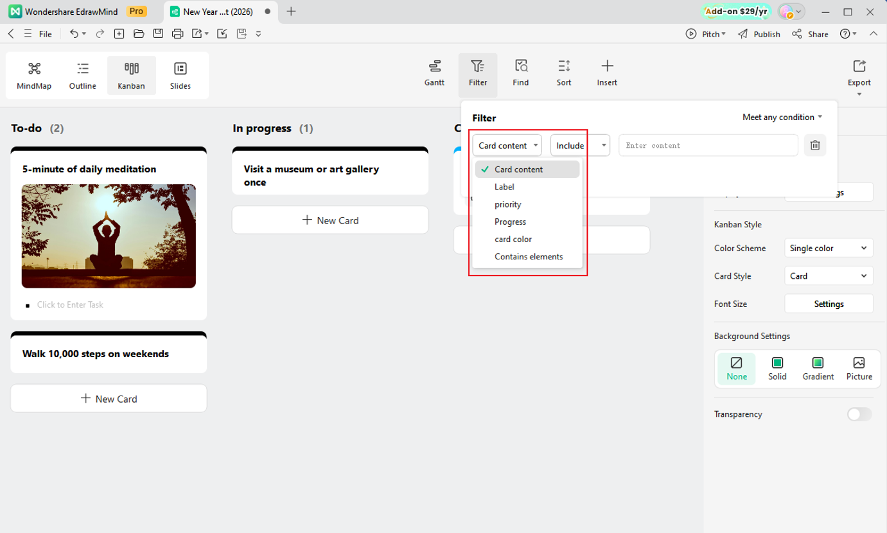Expand the Color Scheme dropdown
Screen dimensions: 887x533
[829, 248]
